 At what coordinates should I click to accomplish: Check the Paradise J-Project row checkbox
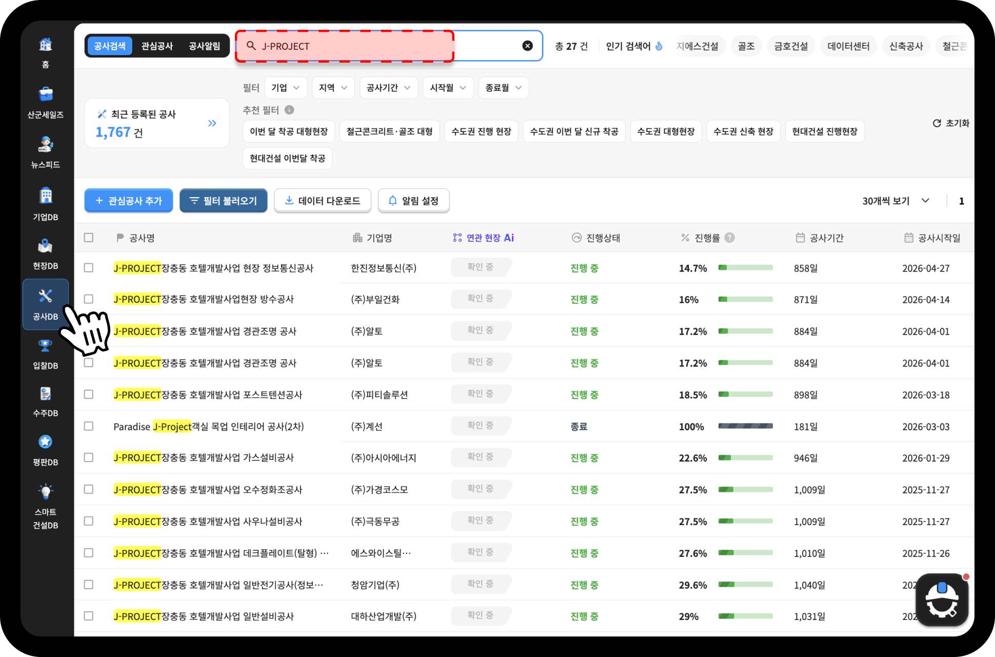pyautogui.click(x=89, y=426)
